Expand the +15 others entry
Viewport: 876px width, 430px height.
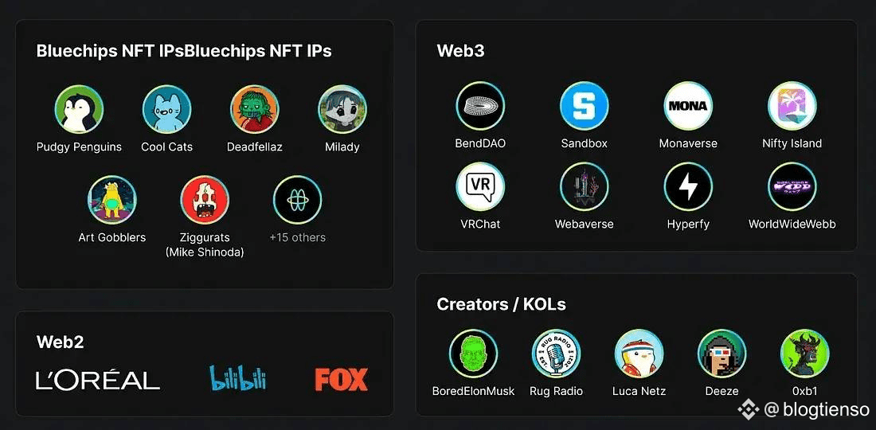[297, 199]
